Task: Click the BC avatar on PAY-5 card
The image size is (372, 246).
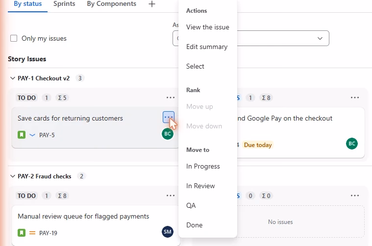Action: tap(168, 134)
